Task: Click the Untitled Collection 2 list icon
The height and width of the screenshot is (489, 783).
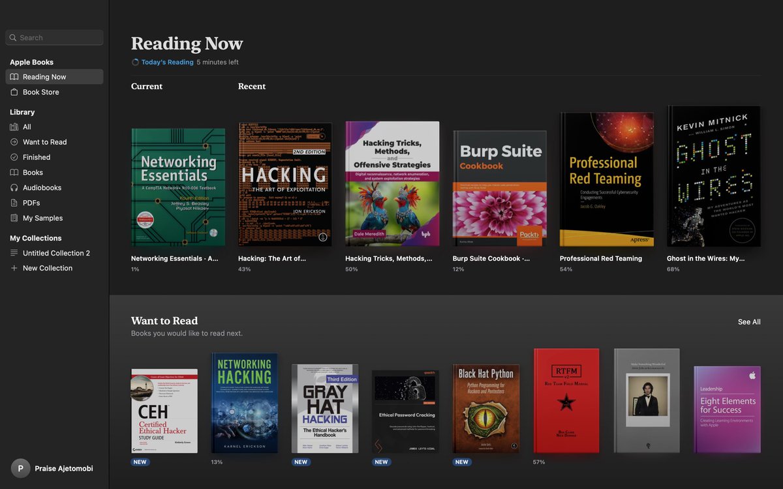Action: coord(14,253)
